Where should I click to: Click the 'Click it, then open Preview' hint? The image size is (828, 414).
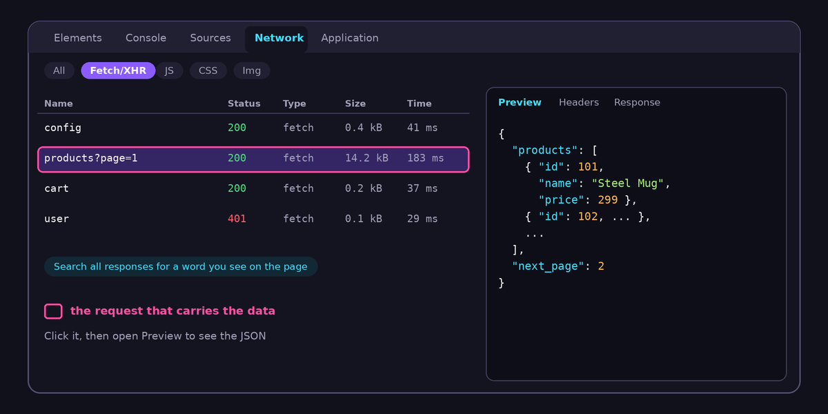155,336
